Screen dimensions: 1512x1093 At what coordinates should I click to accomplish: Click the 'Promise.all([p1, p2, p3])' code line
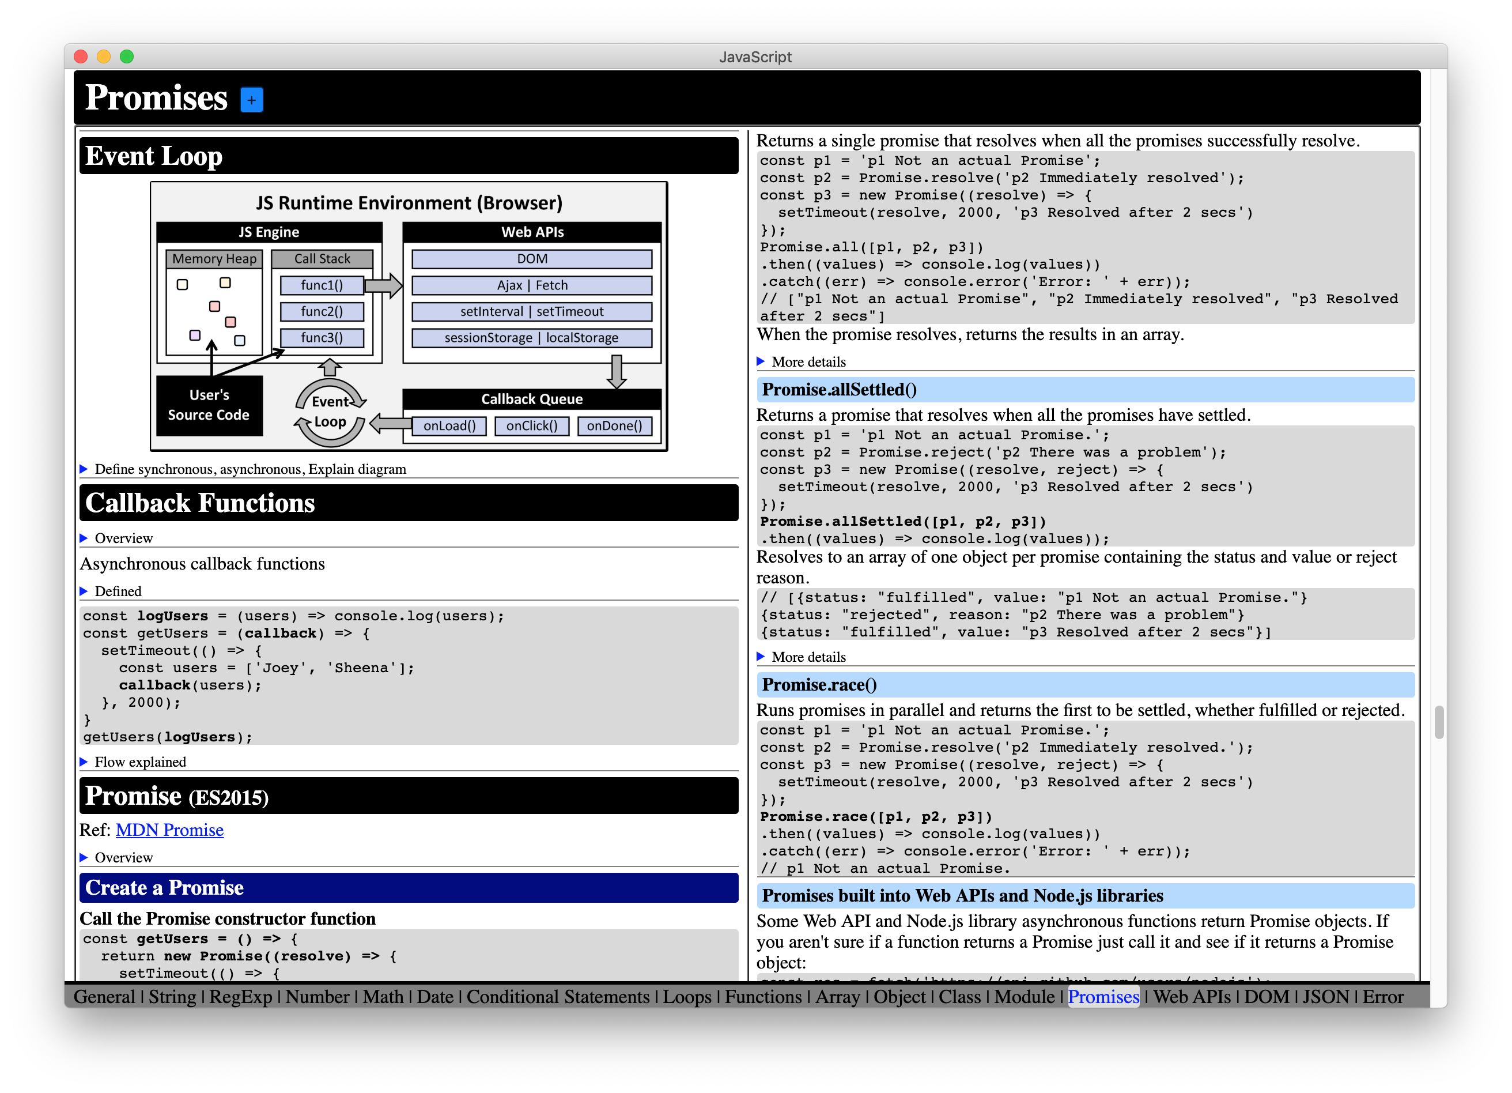(872, 247)
